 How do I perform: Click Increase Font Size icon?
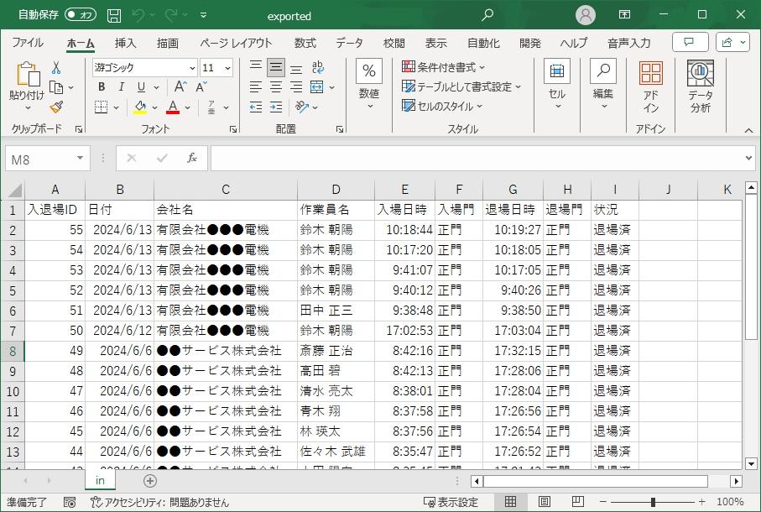180,86
